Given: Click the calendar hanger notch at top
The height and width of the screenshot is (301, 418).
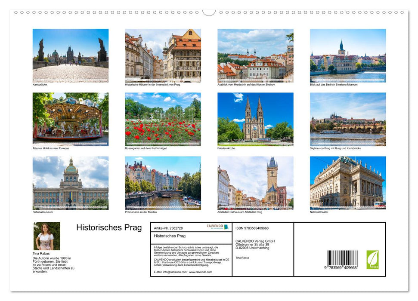Looking at the screenshot, I should [209, 12].
